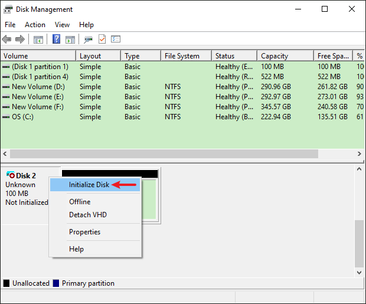Screen dimensions: 366x304
Task: Open the Help menu in menu bar
Action: pos(86,25)
